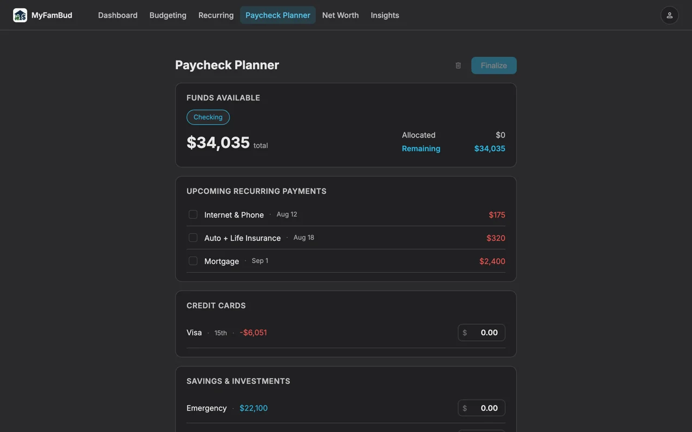Image resolution: width=692 pixels, height=432 pixels.
Task: Click the Aug 18 due date
Action: (x=304, y=238)
